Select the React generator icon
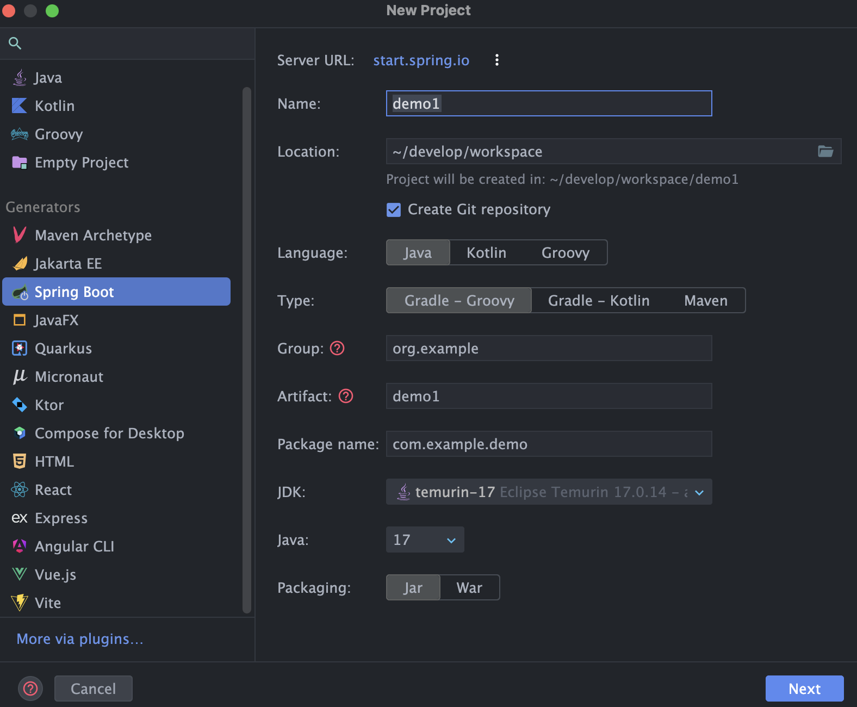 [20, 489]
